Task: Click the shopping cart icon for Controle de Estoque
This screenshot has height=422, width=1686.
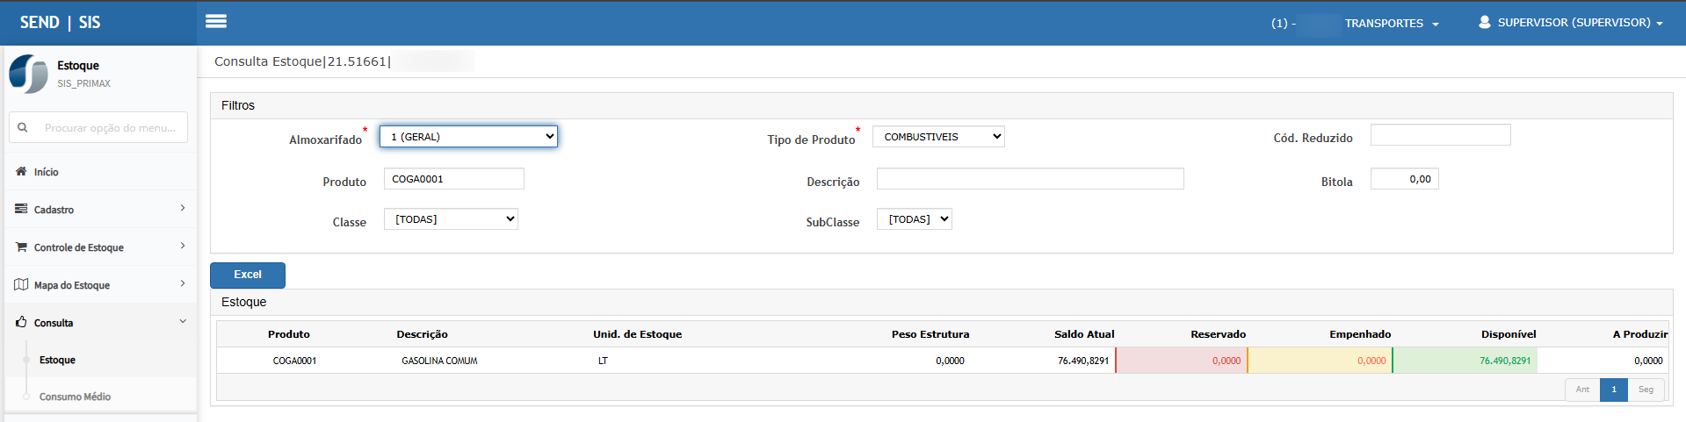Action: tap(21, 247)
